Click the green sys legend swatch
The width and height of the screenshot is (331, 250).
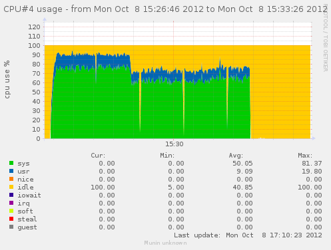coord(11,163)
